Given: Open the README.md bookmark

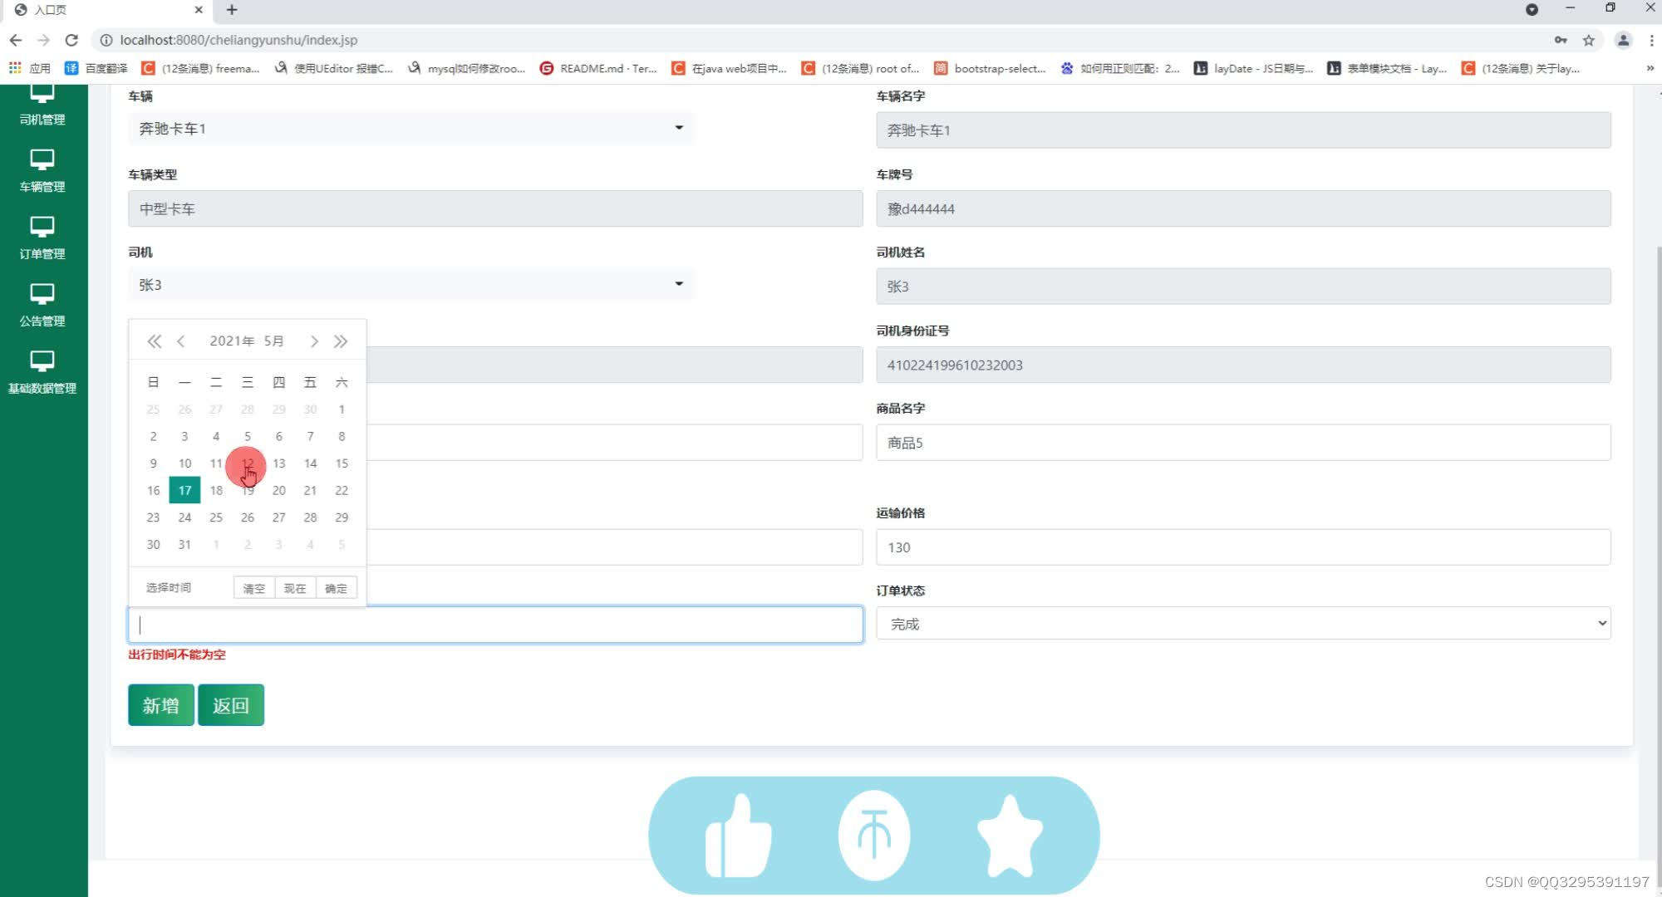Looking at the screenshot, I should [598, 68].
